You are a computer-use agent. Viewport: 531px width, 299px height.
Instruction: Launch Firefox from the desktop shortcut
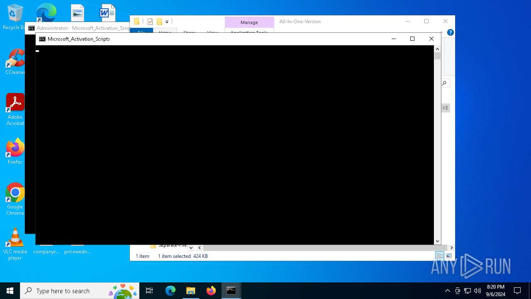[x=15, y=152]
